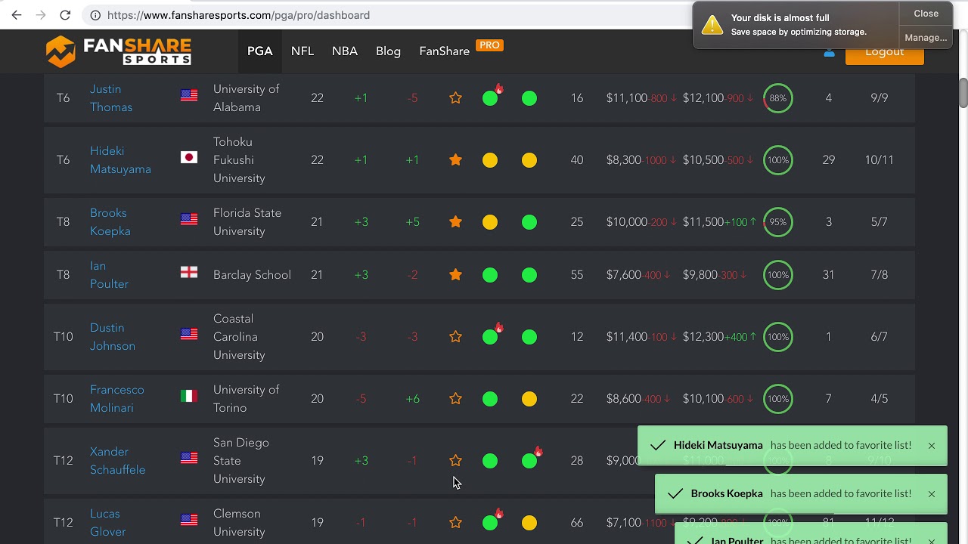Click browser forward arrow
This screenshot has height=544, width=968.
41,15
